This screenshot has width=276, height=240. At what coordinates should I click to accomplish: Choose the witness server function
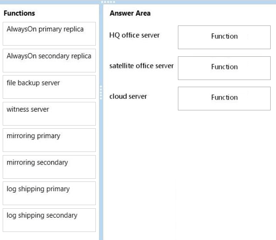[x=49, y=114]
